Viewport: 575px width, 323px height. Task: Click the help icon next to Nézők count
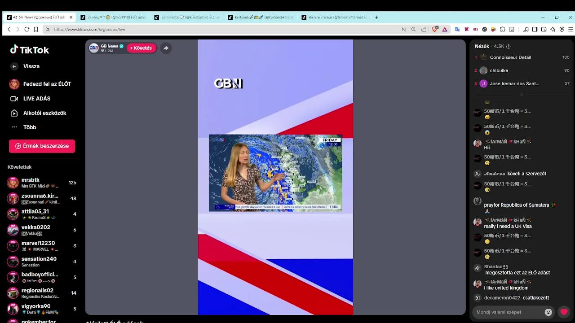(509, 46)
